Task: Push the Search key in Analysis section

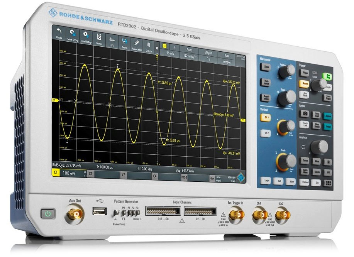Action: pyautogui.click(x=317, y=172)
